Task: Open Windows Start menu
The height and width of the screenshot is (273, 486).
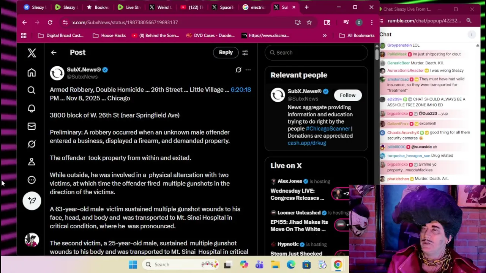Action: (133, 265)
